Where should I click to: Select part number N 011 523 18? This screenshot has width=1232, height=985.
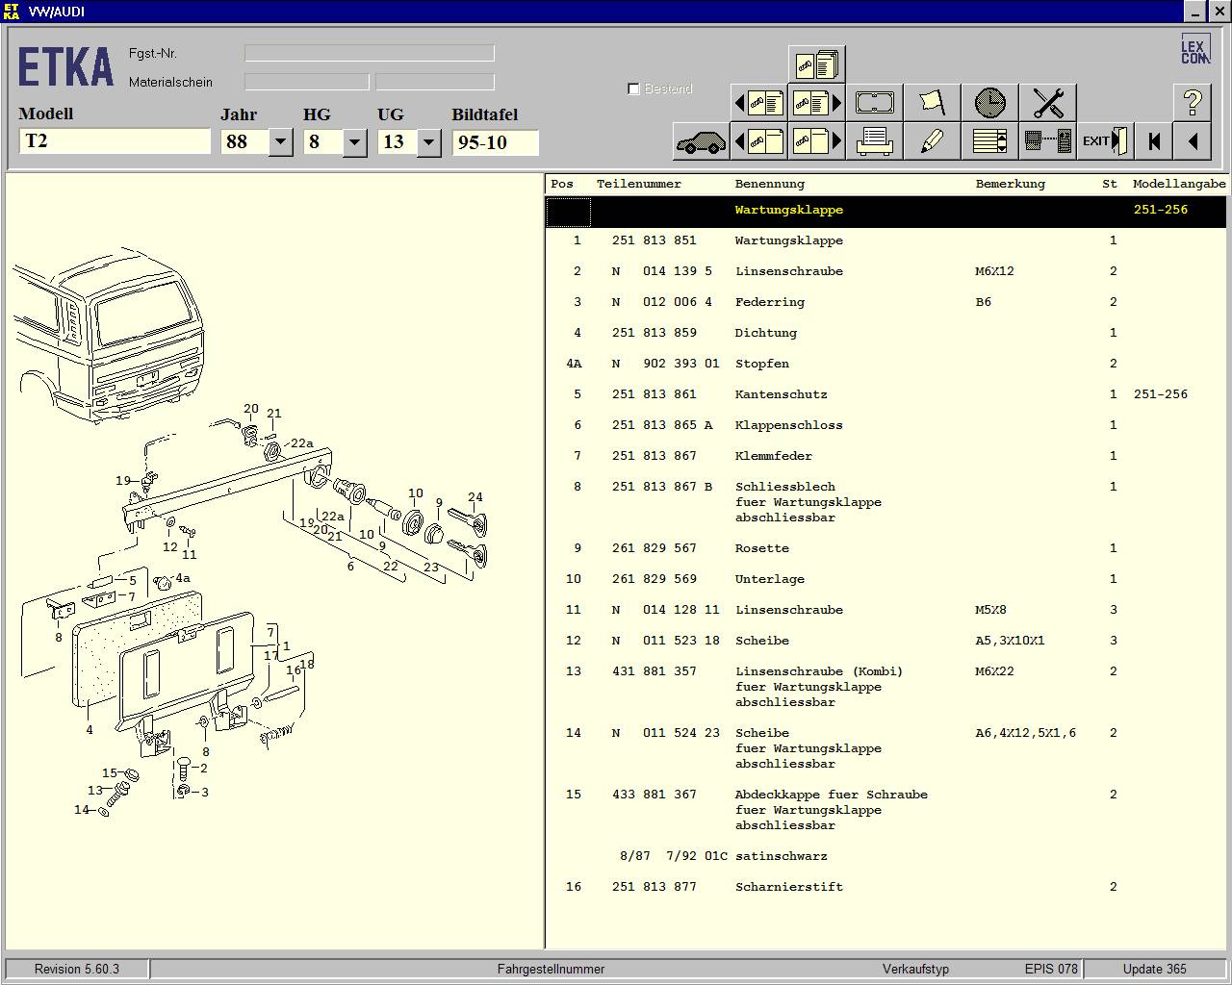(665, 641)
